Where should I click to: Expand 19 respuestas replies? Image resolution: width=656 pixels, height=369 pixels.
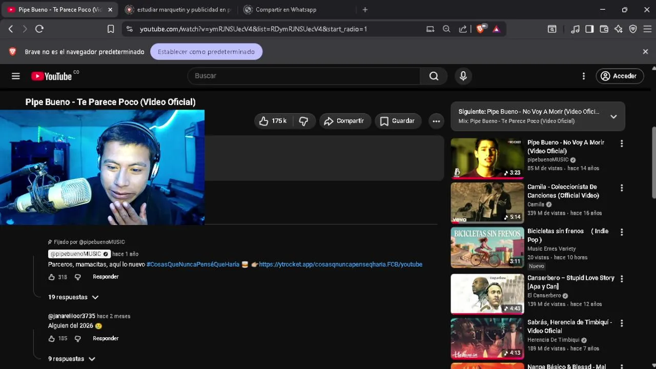coord(73,297)
